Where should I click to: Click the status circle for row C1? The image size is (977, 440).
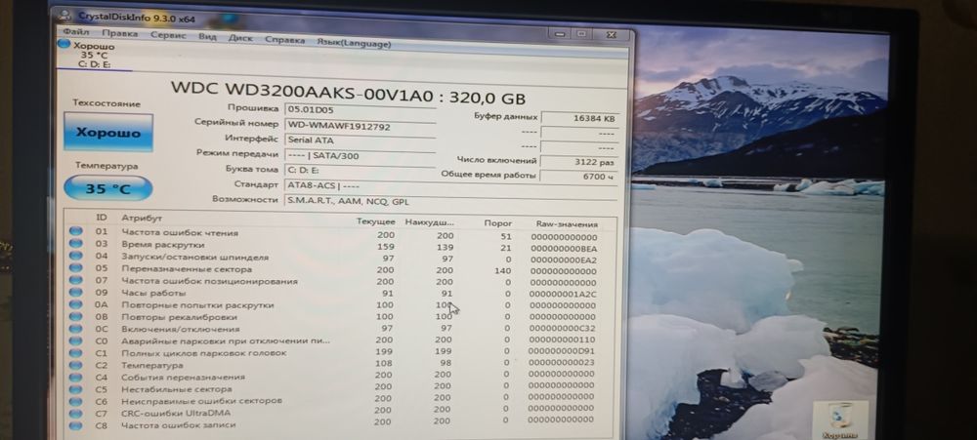point(75,353)
